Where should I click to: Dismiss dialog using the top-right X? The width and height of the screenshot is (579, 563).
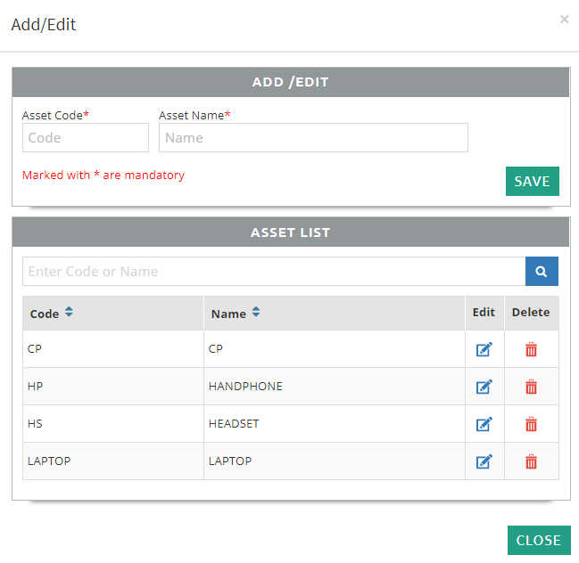pyautogui.click(x=564, y=19)
